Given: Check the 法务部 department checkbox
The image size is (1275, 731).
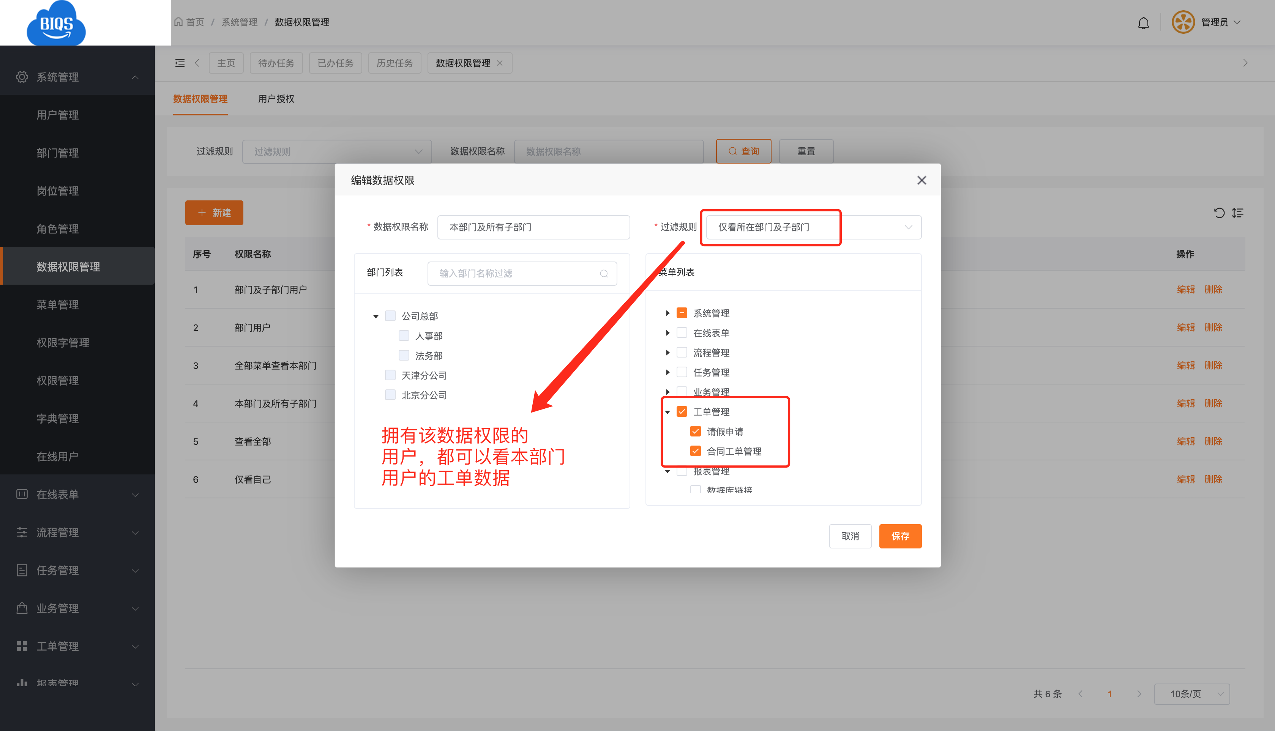Looking at the screenshot, I should pyautogui.click(x=404, y=356).
